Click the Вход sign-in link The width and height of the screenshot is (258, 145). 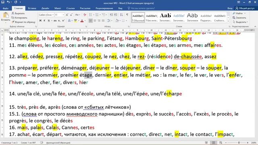tap(230, 8)
